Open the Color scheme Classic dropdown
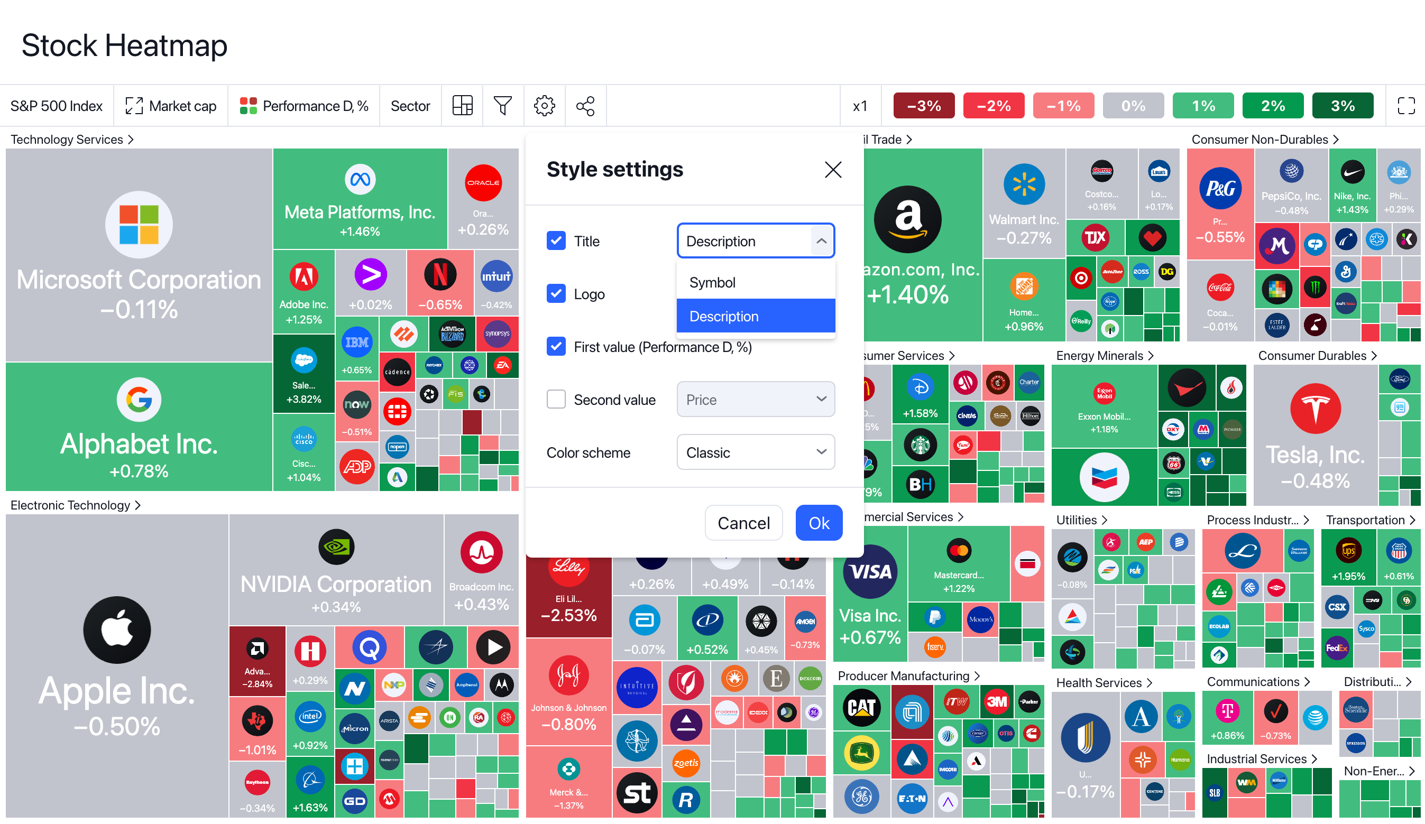Image resolution: width=1425 pixels, height=824 pixels. (x=755, y=452)
